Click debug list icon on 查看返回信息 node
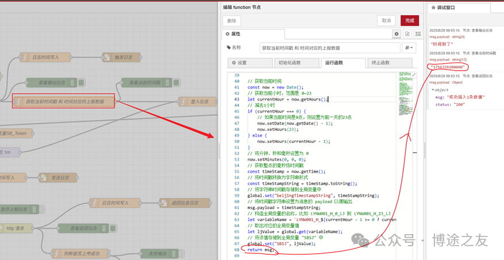This screenshot has height=260, width=504. (104, 228)
